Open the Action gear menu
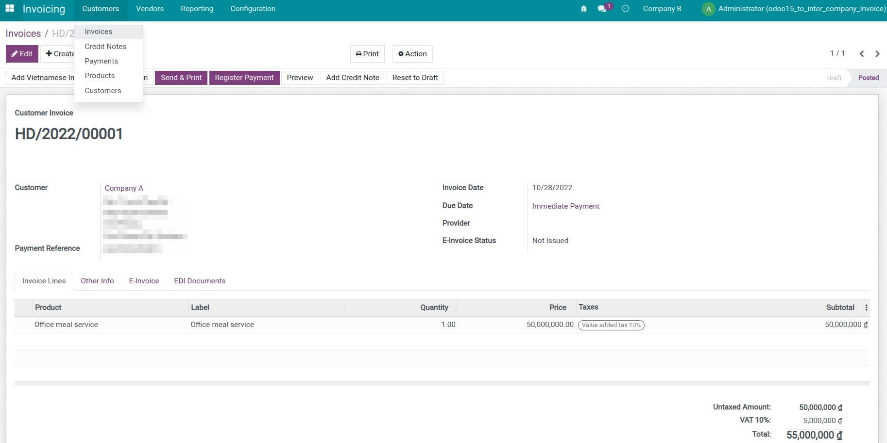 pyautogui.click(x=412, y=53)
